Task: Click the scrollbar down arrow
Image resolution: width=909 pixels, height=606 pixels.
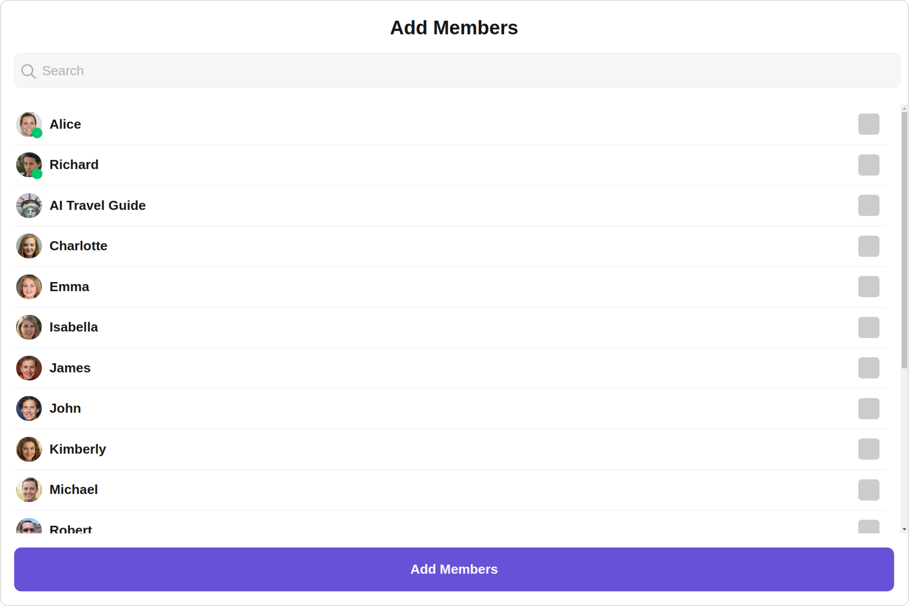Action: click(x=904, y=529)
